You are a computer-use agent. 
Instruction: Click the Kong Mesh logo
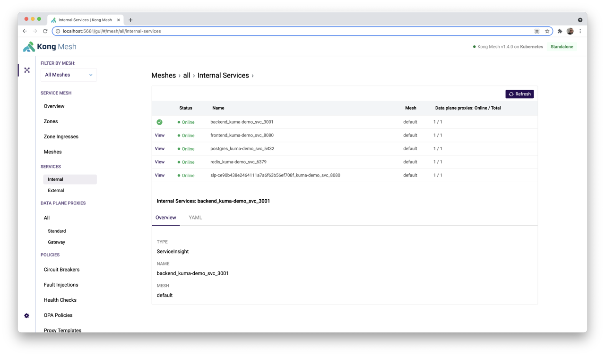pos(50,47)
